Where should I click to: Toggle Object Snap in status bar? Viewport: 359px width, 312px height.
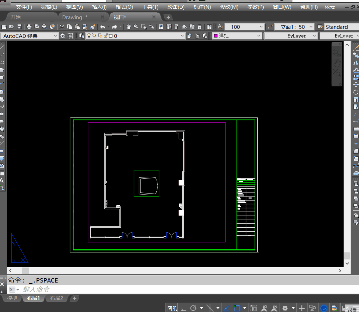237,308
